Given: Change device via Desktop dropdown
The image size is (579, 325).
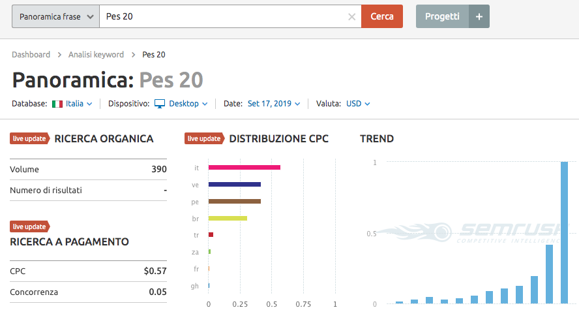Looking at the screenshot, I should click(188, 104).
